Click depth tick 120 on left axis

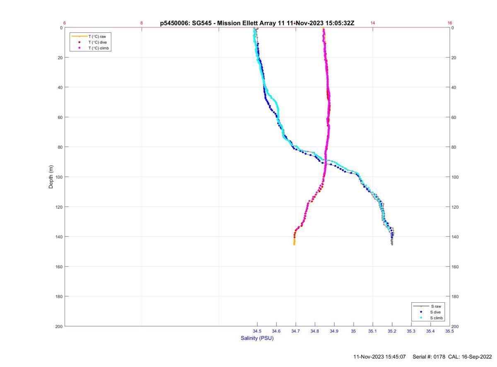(x=58, y=207)
